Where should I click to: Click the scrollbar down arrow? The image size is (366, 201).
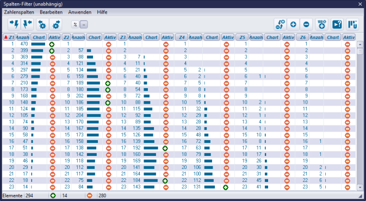point(360,187)
